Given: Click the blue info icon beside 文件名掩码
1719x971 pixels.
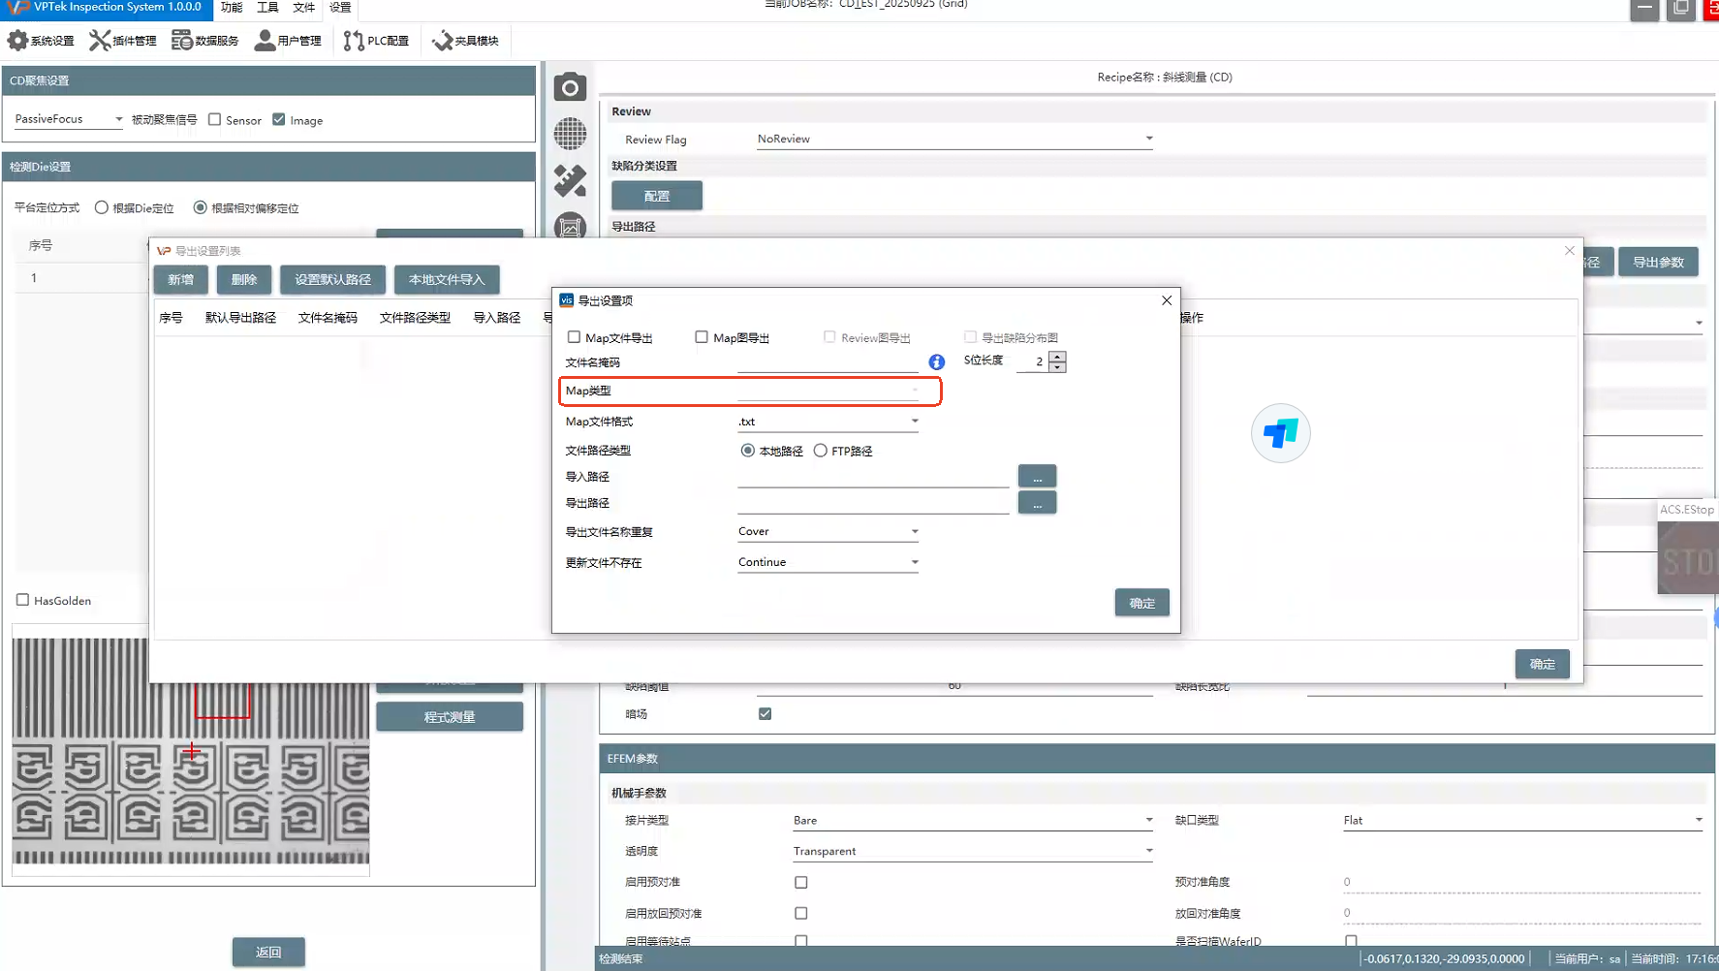Looking at the screenshot, I should click(x=936, y=362).
